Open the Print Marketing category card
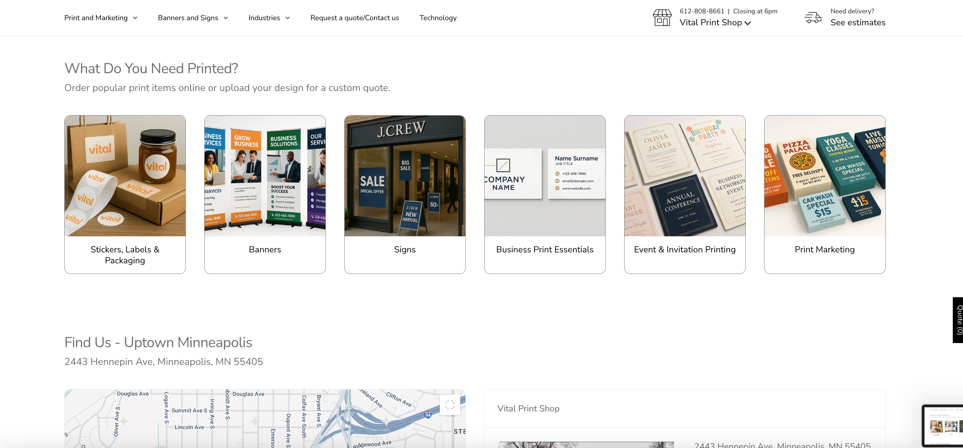This screenshot has width=963, height=448. pos(824,194)
